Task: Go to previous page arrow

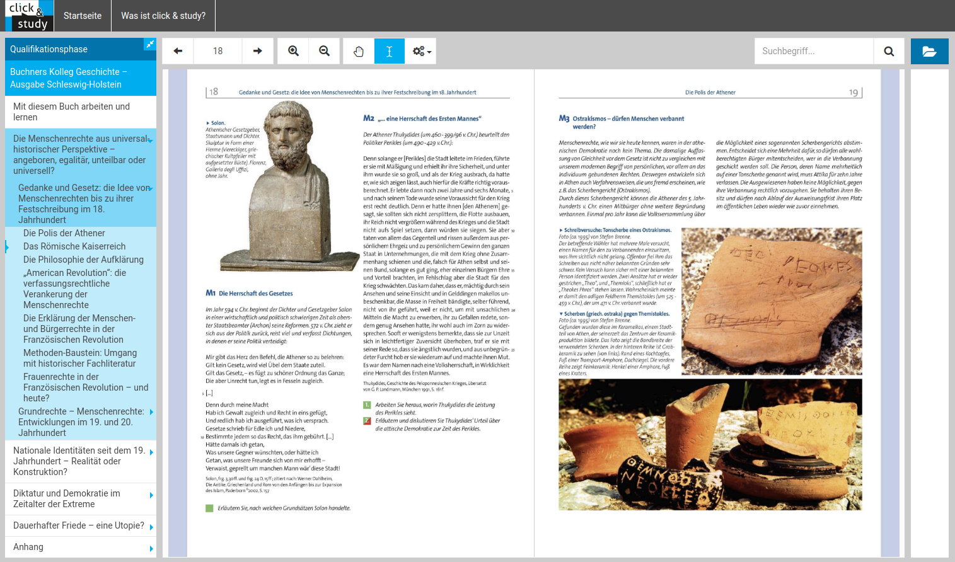Action: (178, 51)
